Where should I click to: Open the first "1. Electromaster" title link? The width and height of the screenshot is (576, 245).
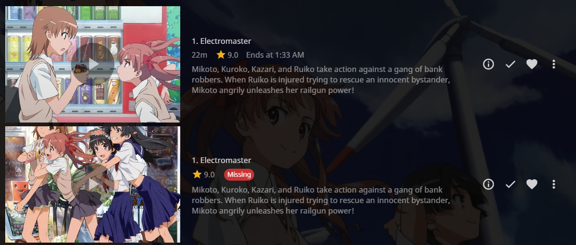[x=221, y=41]
